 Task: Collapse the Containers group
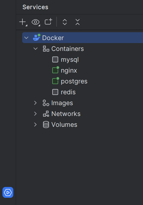click(36, 49)
